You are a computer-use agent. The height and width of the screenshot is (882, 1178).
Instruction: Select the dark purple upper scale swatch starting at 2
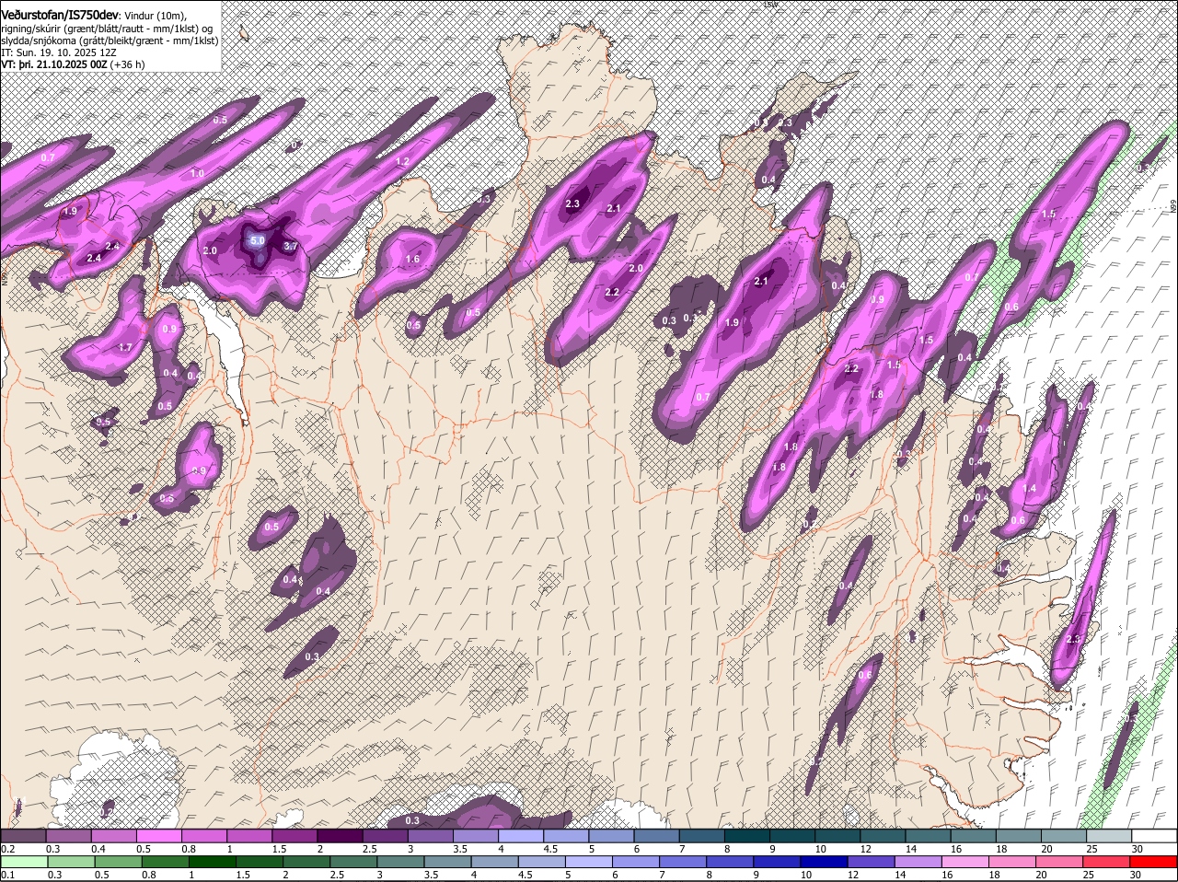coord(339,835)
